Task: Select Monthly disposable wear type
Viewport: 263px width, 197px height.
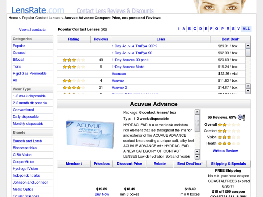Action: [x=28, y=124]
